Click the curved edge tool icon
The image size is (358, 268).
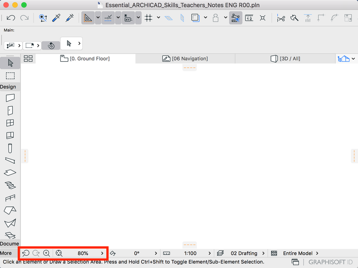tap(334, 18)
